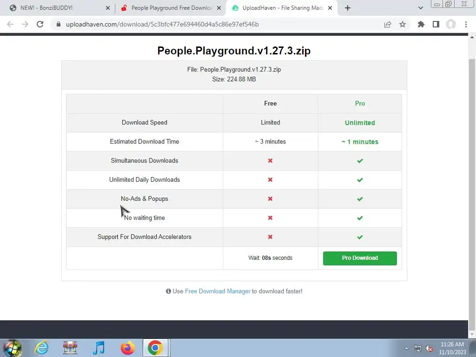476x357 pixels.
Task: Click the Pro Download button
Action: tap(360, 258)
